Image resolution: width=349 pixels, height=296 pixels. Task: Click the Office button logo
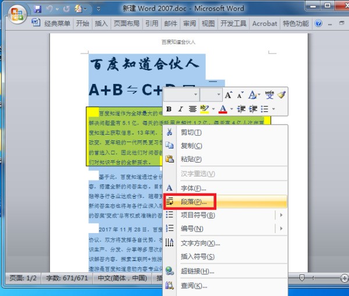(17, 11)
